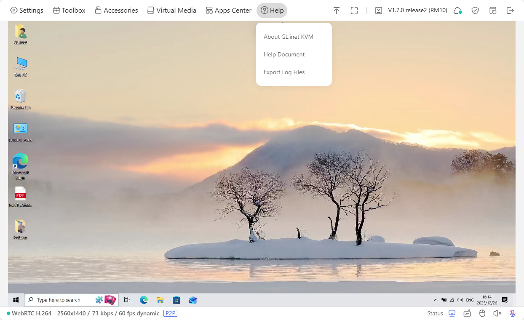Click the security shield icon
The image size is (524, 320).
(x=475, y=11)
